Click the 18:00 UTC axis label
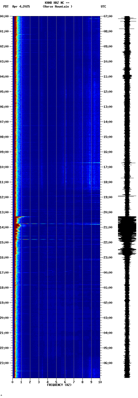The image size is (138, 398). pos(108,182)
